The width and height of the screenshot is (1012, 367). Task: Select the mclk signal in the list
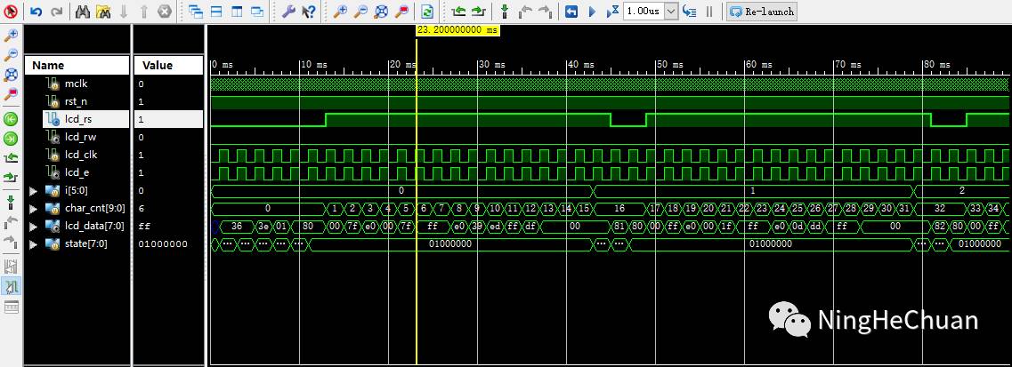pos(77,84)
